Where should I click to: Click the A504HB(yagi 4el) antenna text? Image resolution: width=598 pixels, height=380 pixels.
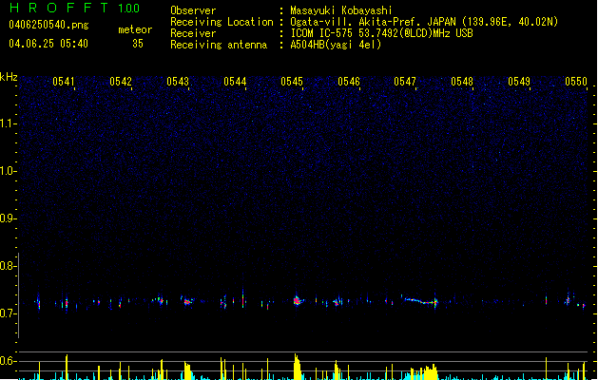pos(336,45)
